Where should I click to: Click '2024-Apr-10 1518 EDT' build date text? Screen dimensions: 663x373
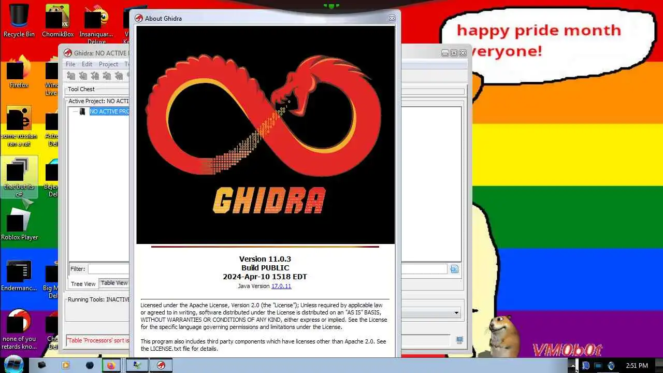point(265,277)
